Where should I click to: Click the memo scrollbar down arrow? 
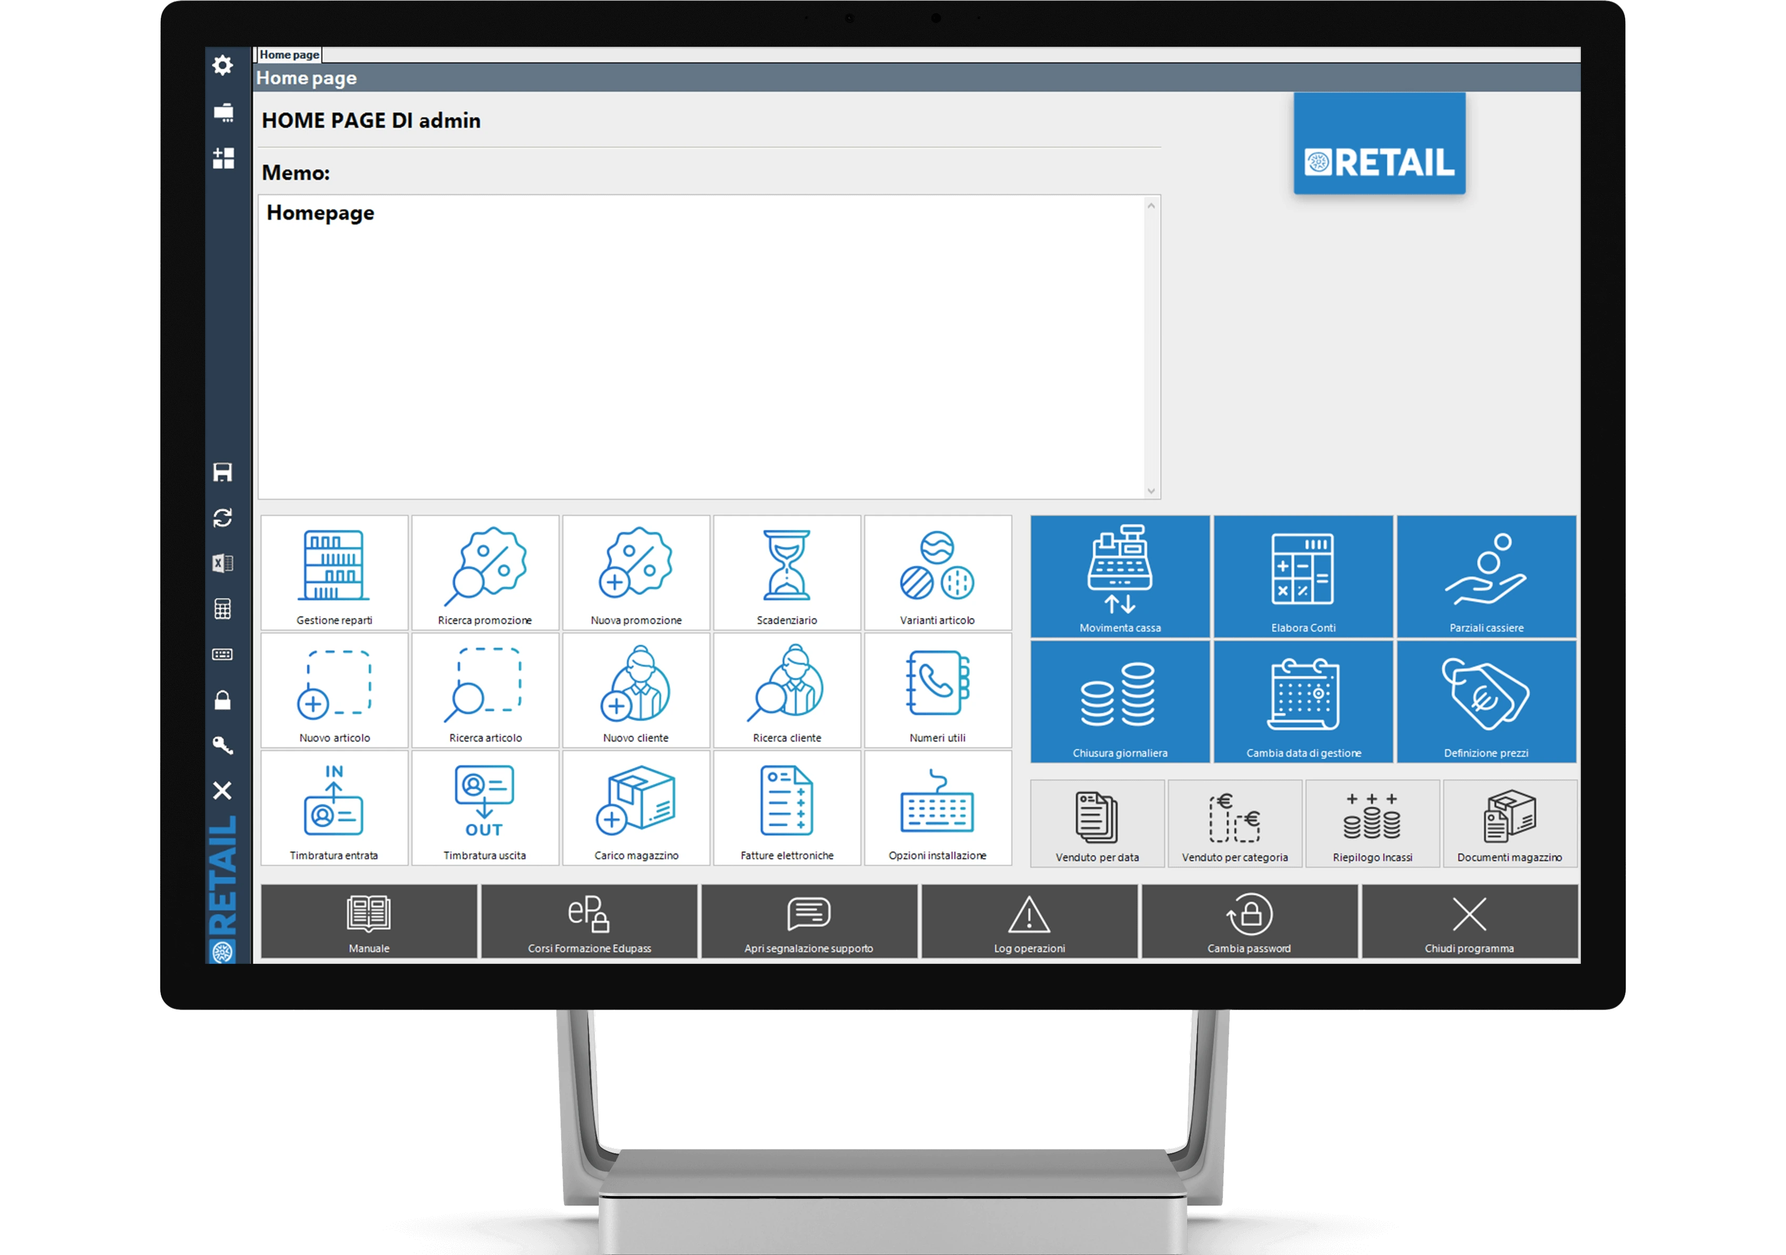click(1151, 490)
